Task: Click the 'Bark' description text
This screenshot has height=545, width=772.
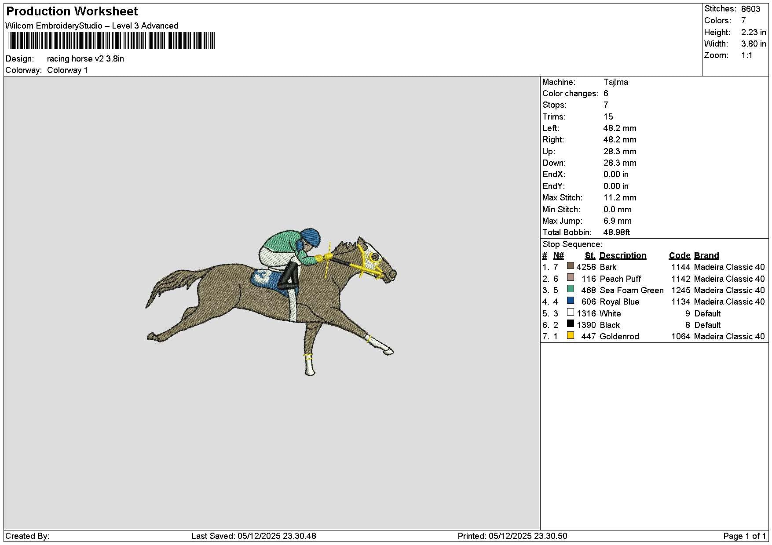Action: tap(608, 267)
